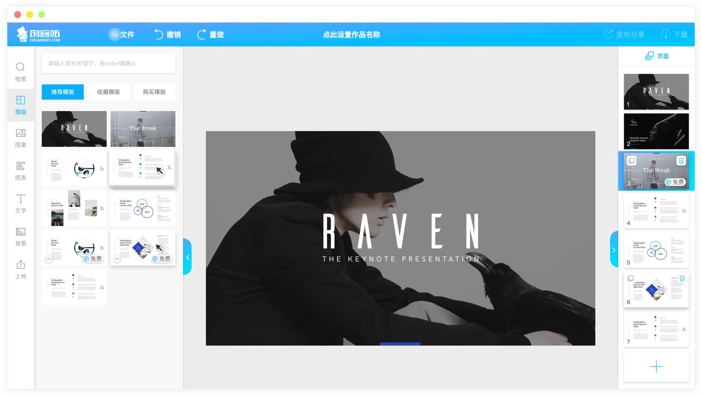The image size is (702, 397).
Task: Go to page 4 thumbnail
Action: [656, 210]
